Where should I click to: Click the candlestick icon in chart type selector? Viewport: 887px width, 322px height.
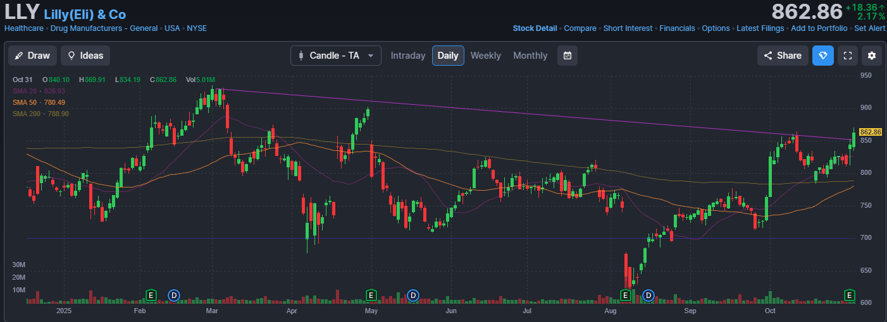[301, 56]
